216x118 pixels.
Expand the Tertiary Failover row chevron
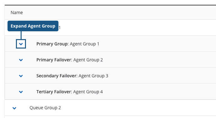pos(21,92)
